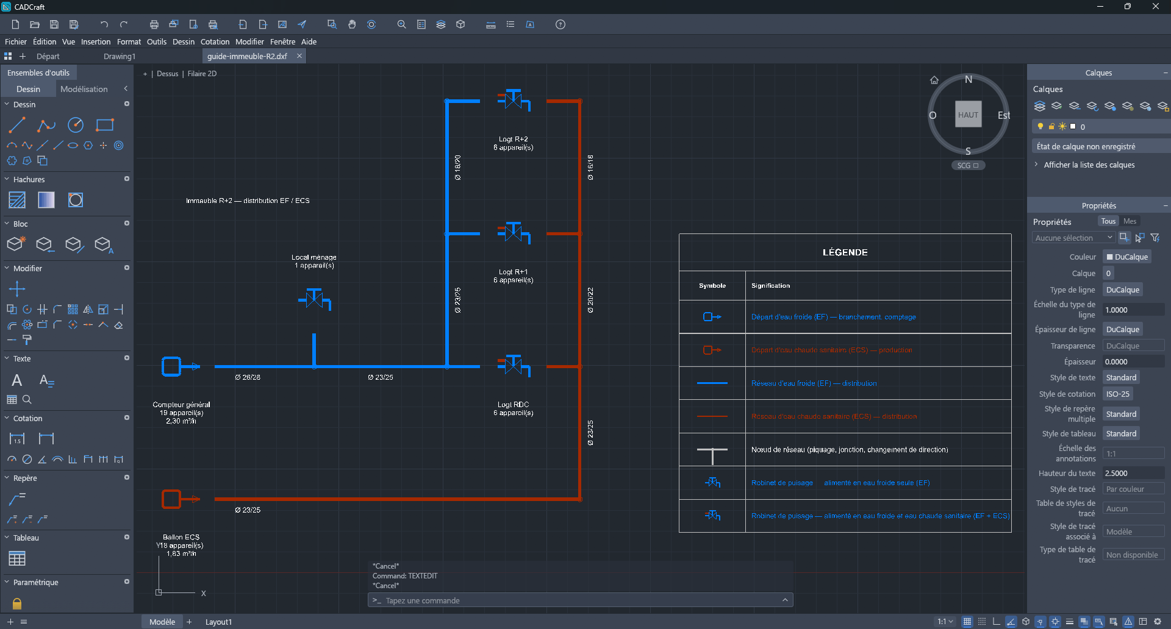Toggle polar tracking in status bar

tap(1011, 622)
